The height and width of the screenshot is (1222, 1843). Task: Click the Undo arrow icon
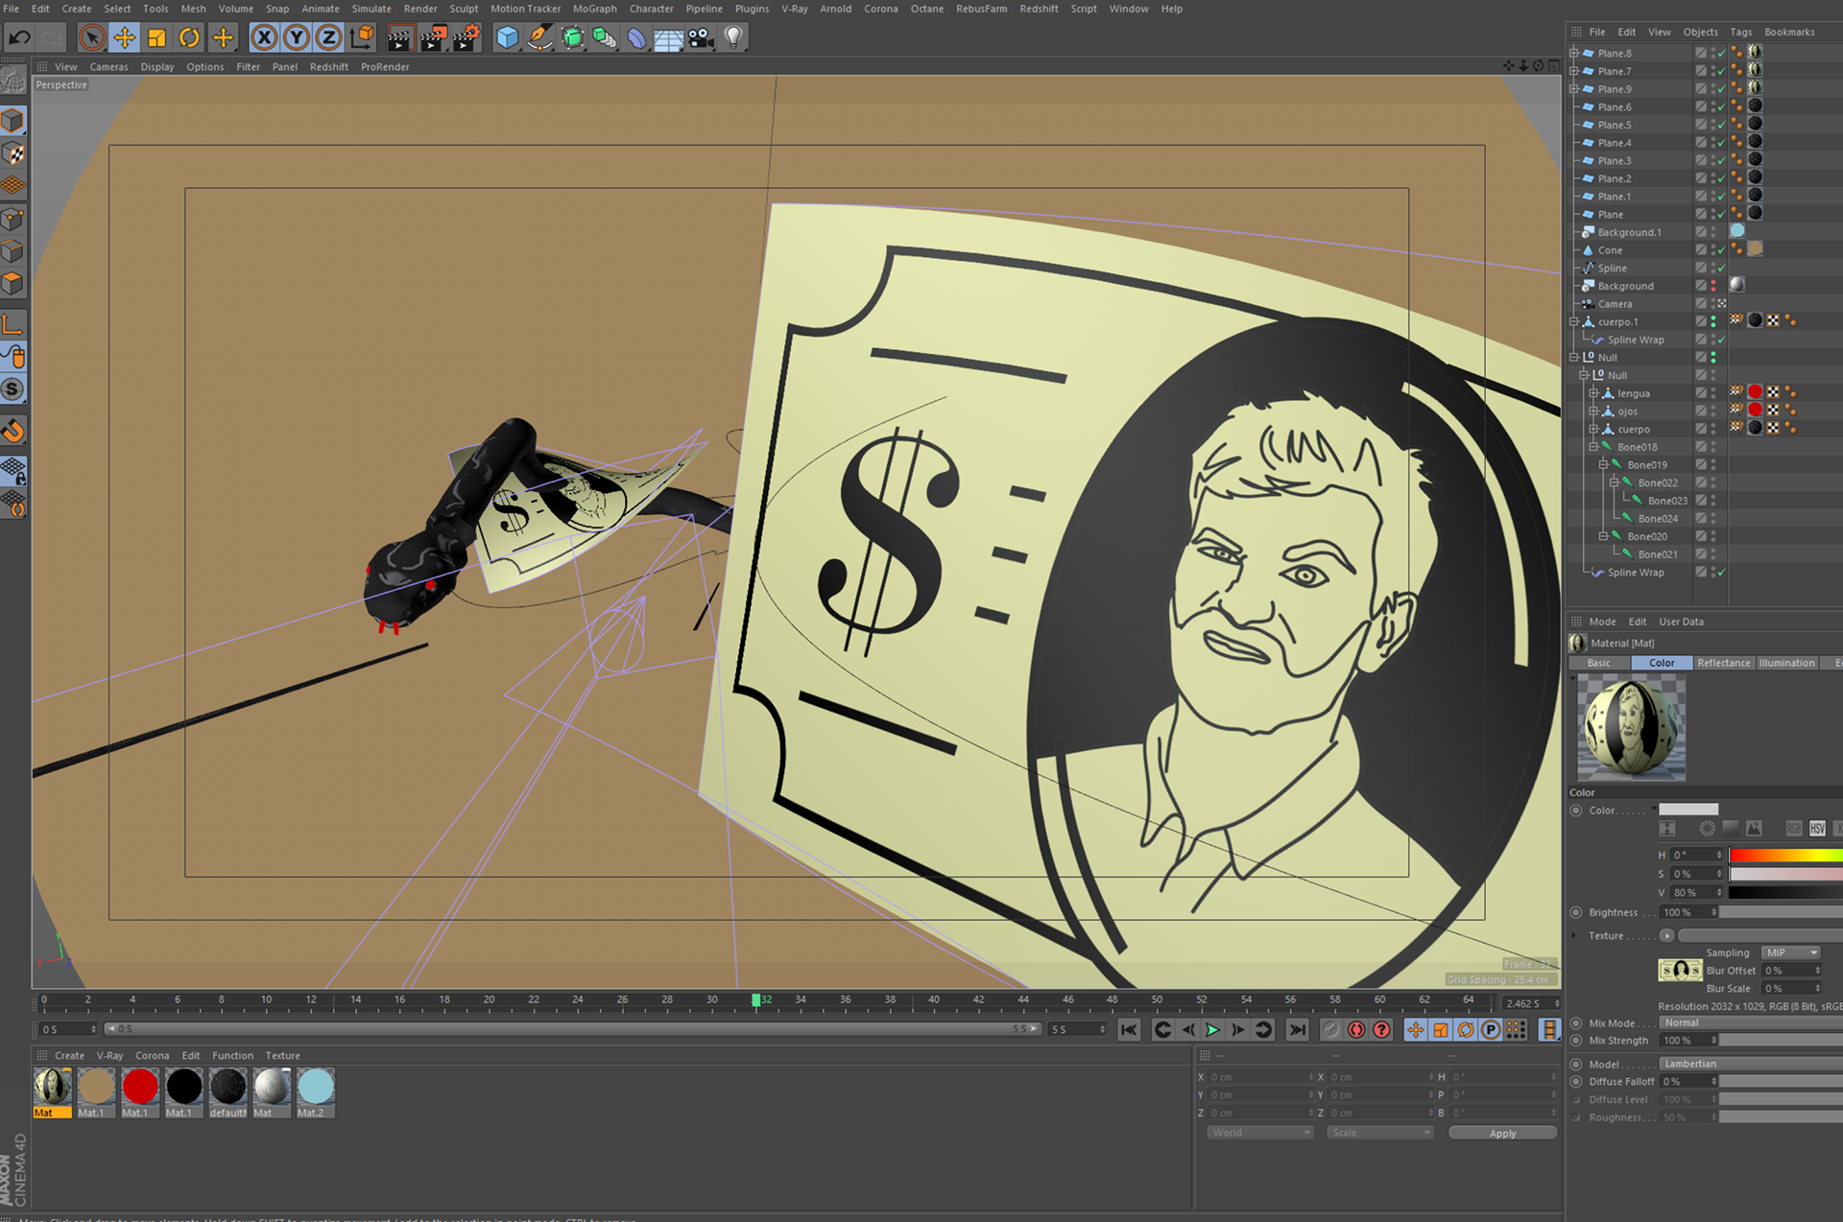coord(20,38)
